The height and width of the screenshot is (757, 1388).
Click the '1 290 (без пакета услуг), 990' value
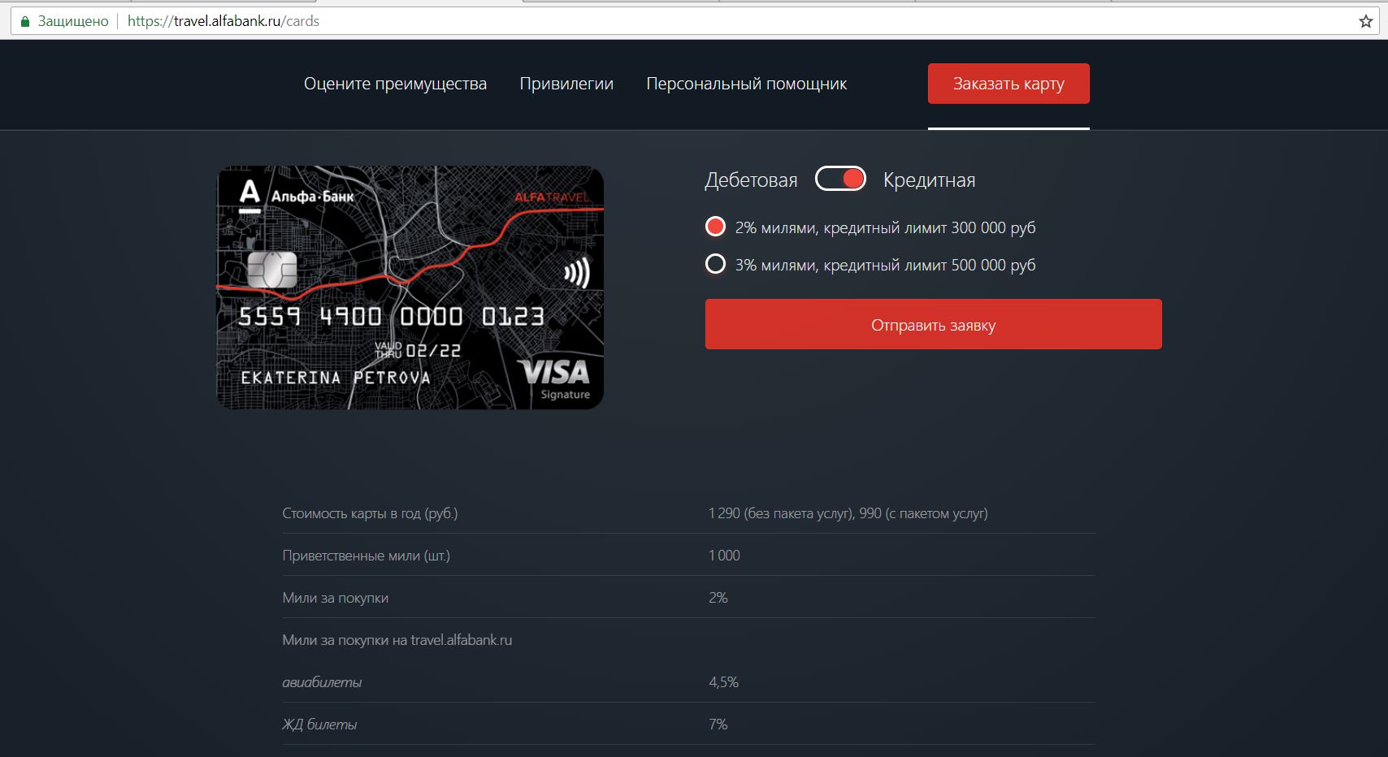pyautogui.click(x=848, y=513)
